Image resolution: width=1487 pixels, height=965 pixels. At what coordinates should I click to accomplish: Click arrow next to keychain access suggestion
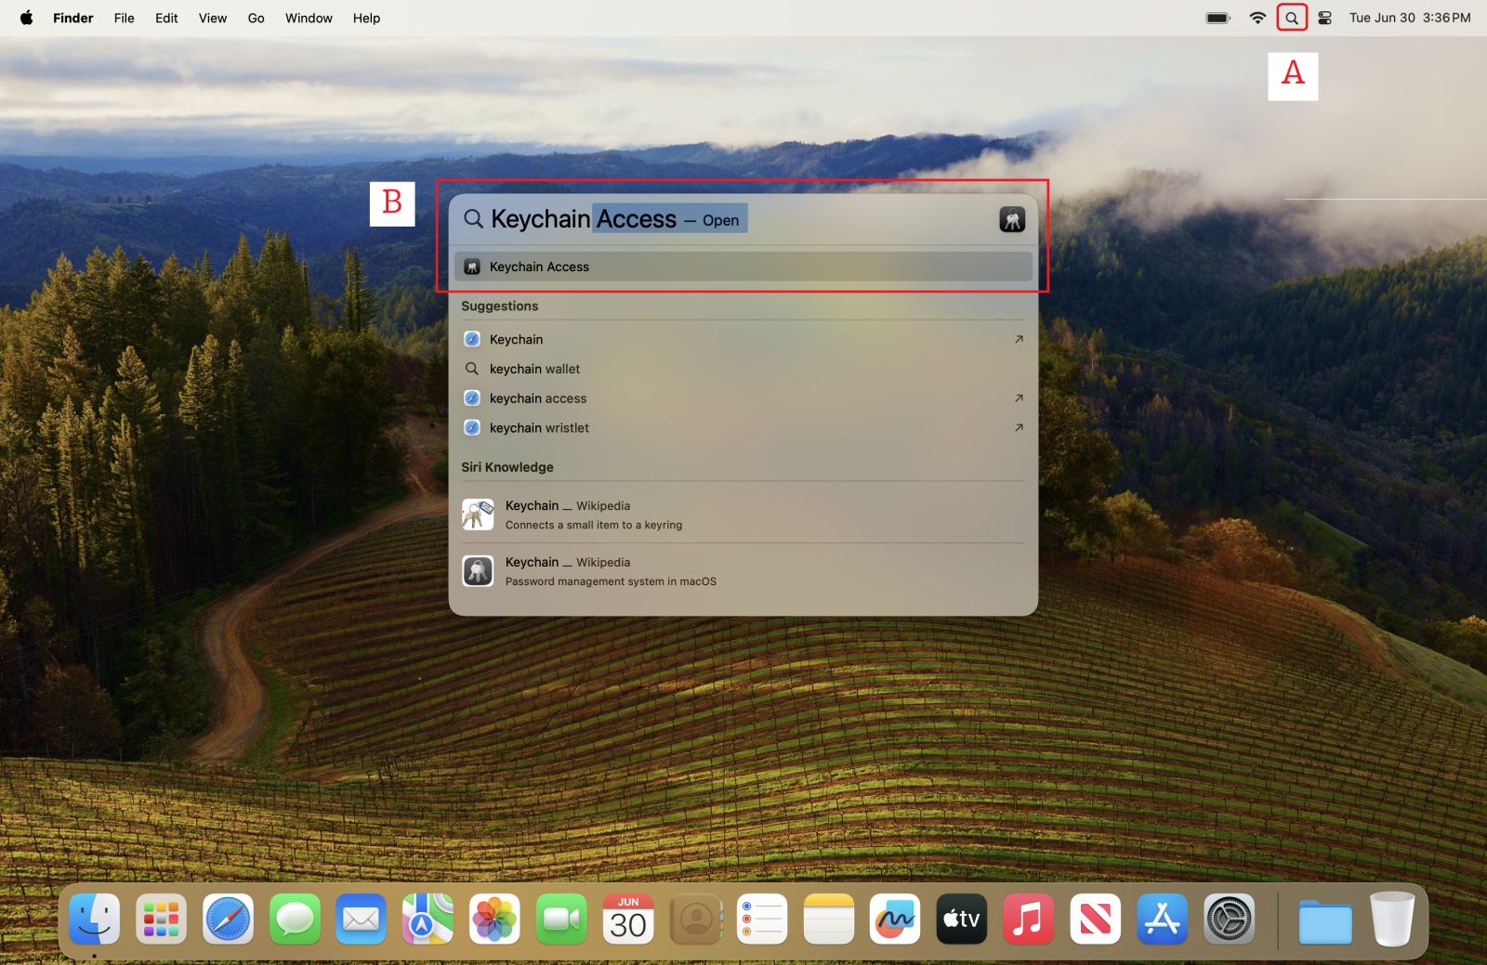[1019, 398]
